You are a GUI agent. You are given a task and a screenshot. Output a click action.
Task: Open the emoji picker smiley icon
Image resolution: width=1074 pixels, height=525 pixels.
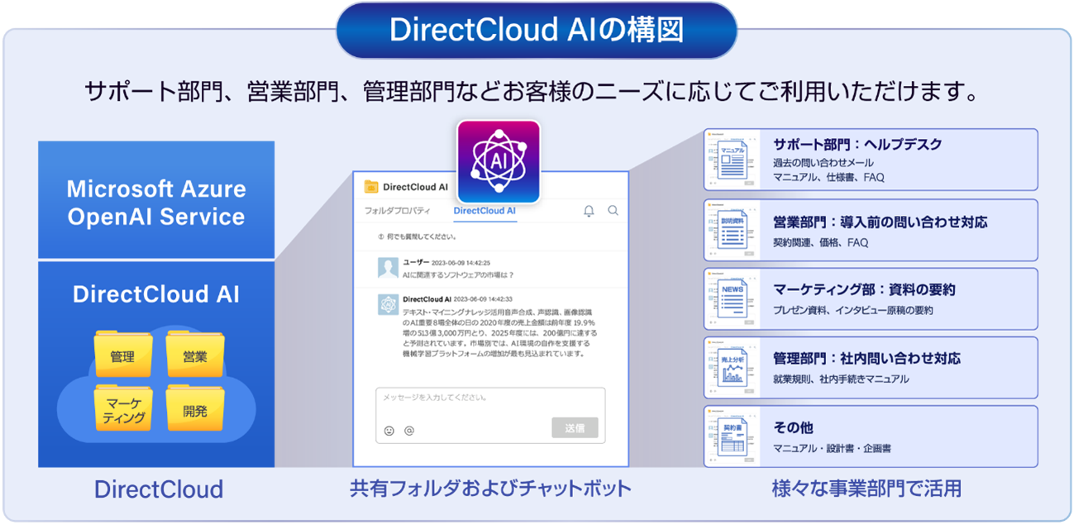pos(389,431)
